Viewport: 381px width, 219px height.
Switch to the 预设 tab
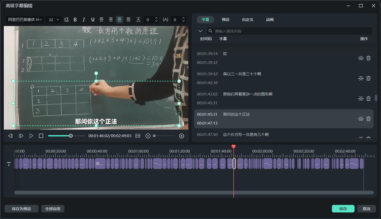225,20
